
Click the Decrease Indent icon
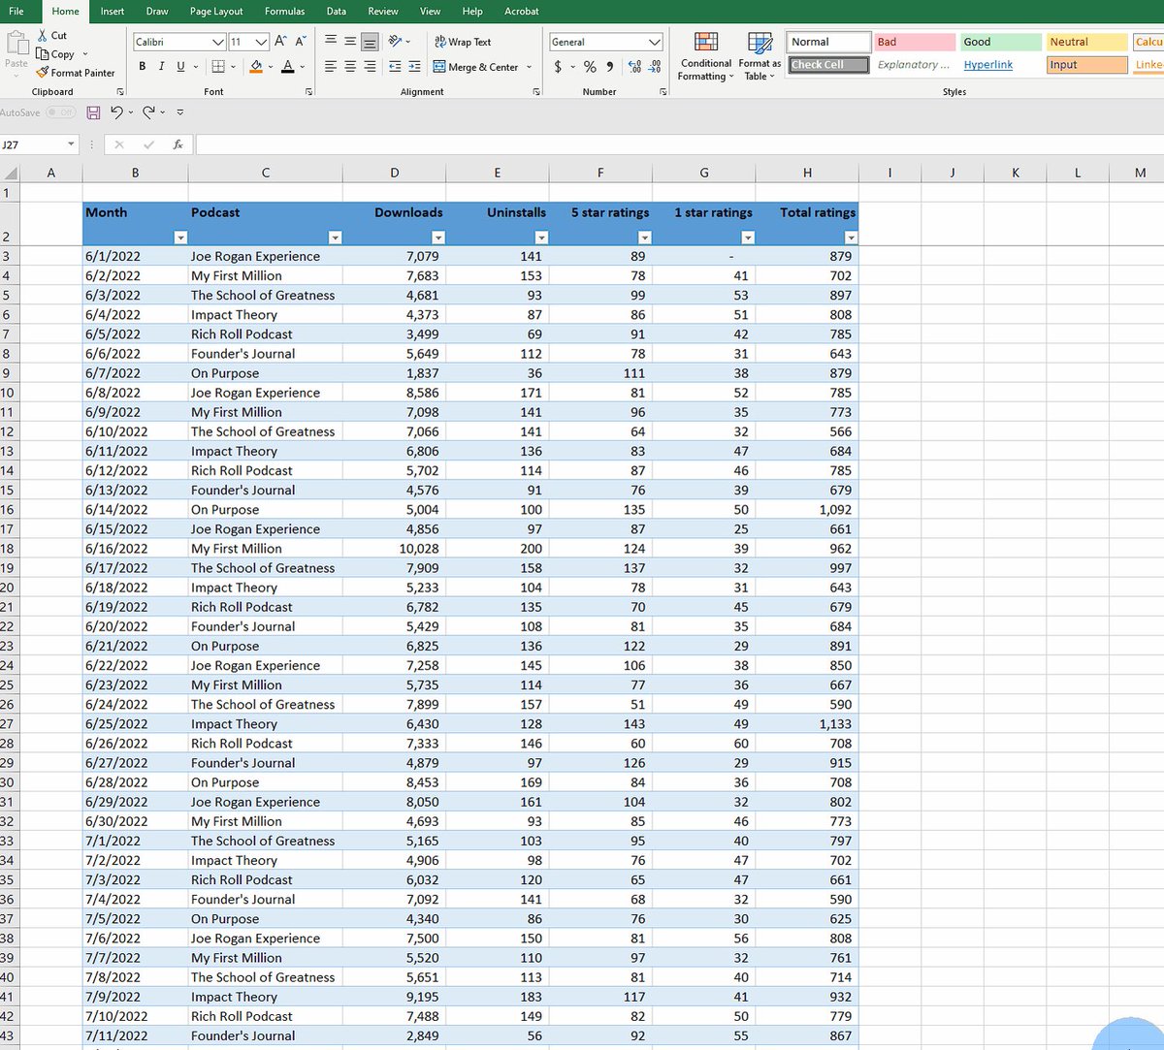click(x=395, y=67)
